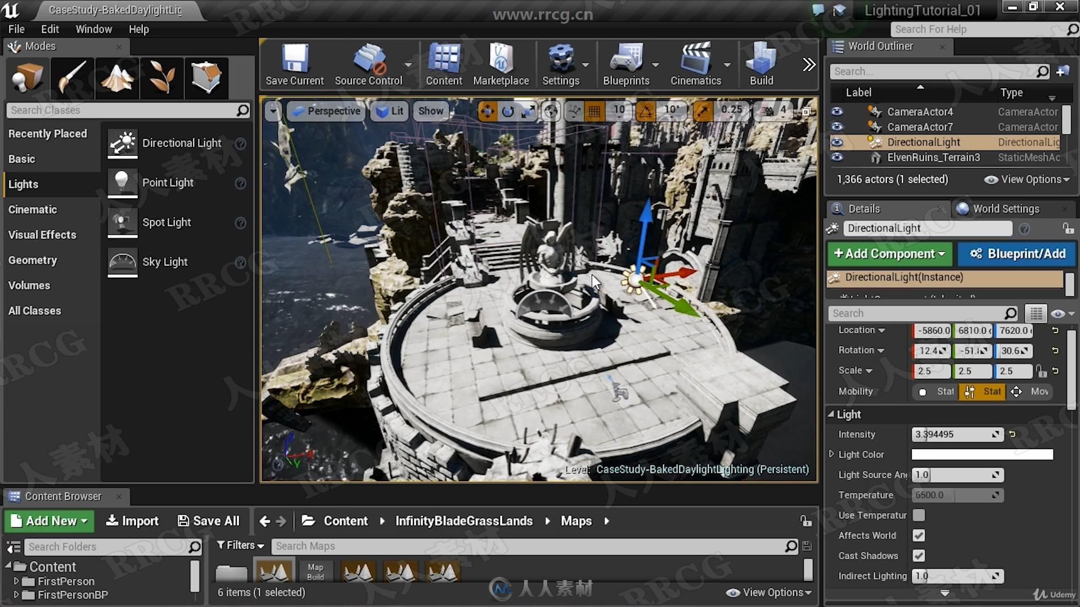Select the Foliage mode icon
1080x607 pixels.
coord(162,77)
